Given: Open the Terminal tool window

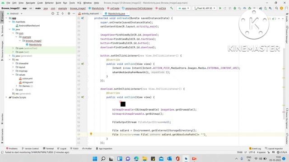Looking at the screenshot, I should (x=48, y=148).
